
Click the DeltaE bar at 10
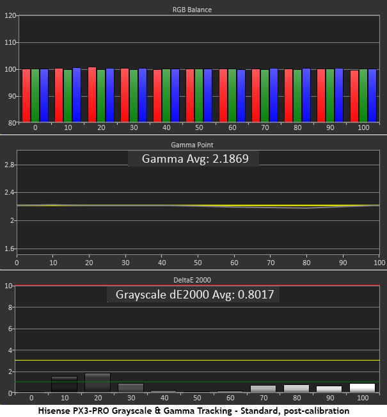click(64, 384)
